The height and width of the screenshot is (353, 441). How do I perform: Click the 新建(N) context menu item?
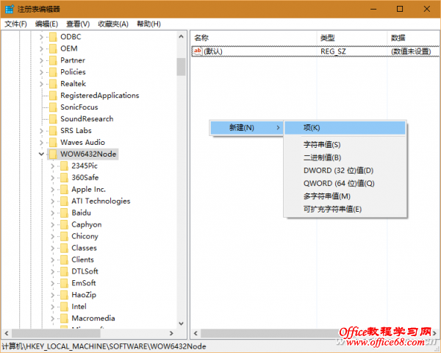pos(247,128)
